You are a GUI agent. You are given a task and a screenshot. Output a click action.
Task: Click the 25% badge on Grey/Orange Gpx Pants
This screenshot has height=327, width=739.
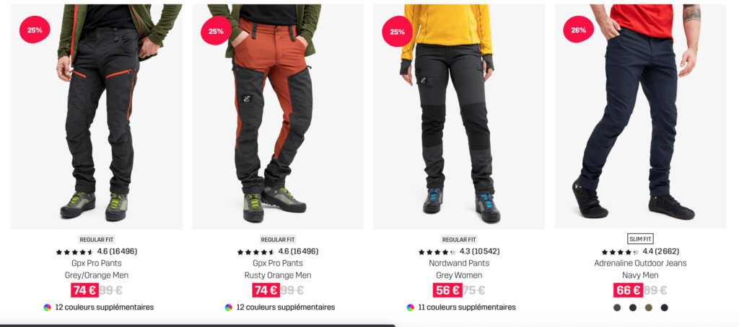pos(35,30)
